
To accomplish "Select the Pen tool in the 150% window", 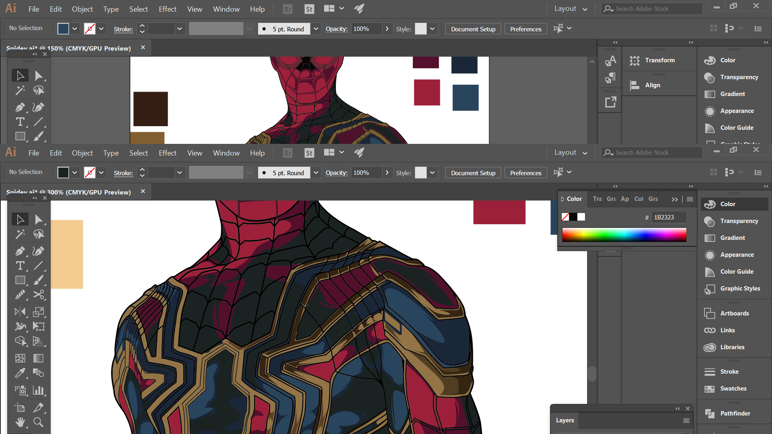I will (x=20, y=107).
